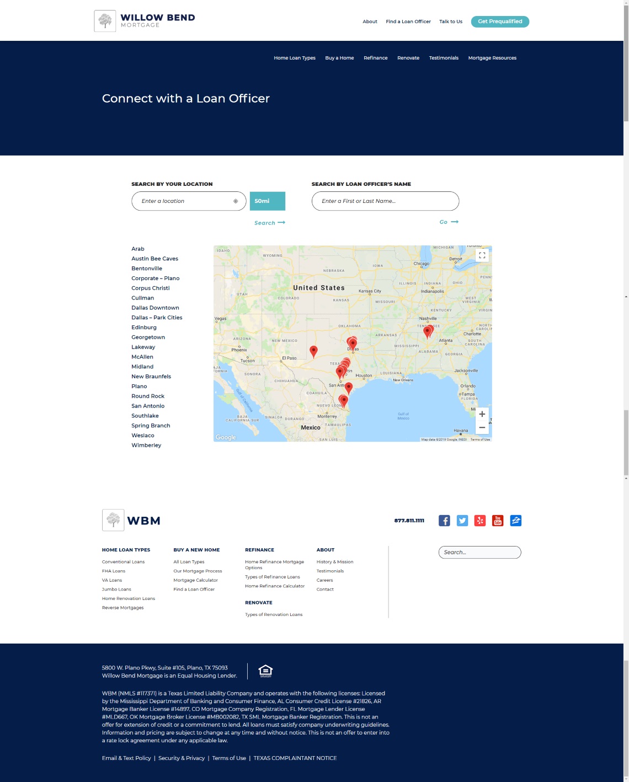Open Refinance navigation menu

(x=375, y=58)
